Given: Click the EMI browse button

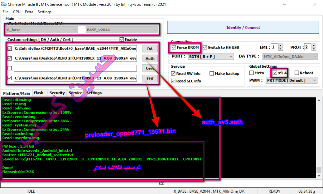Looking at the screenshot, I should 150,78.
